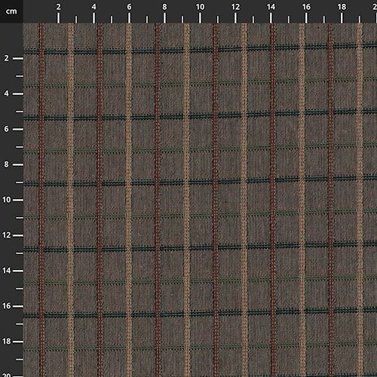Viewport: 377px width, 377px height.
Task: Click the 6 on the top ruler
Action: pyautogui.click(x=129, y=7)
